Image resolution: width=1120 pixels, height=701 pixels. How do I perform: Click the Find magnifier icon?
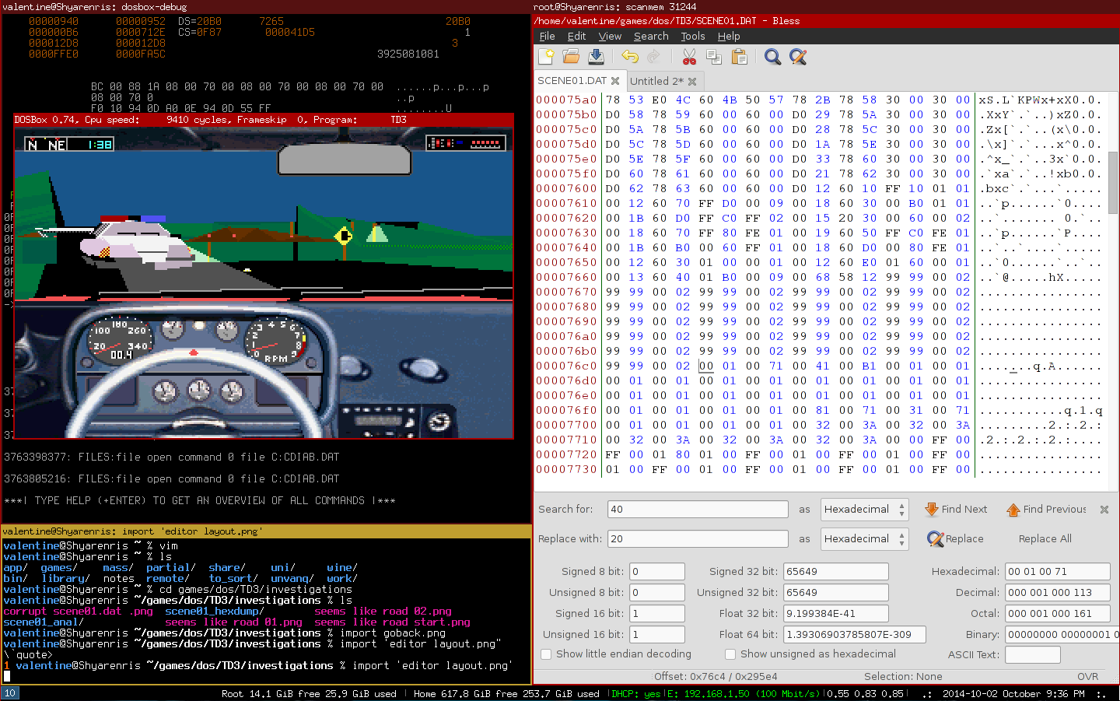(772, 56)
